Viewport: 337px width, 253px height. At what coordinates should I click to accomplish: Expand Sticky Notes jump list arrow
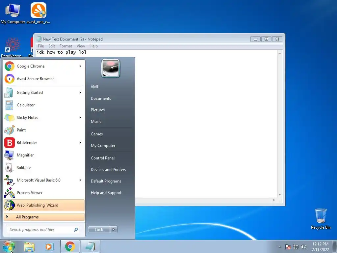pos(80,118)
